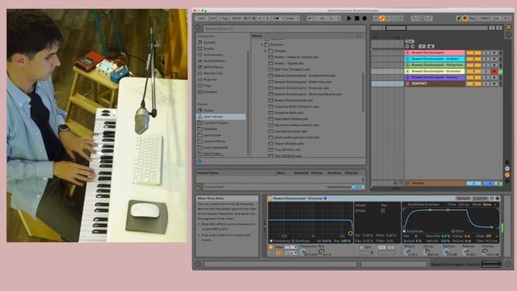Viewport: 517px width, 291px height.
Task: Select Bowed Glockenspiel - Distortion.adv preset
Action: pyautogui.click(x=303, y=82)
